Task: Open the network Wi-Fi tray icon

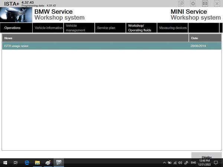Action: 175,163
